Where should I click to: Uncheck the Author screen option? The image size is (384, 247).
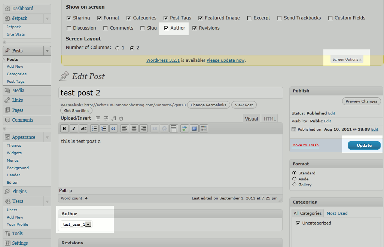click(x=166, y=28)
